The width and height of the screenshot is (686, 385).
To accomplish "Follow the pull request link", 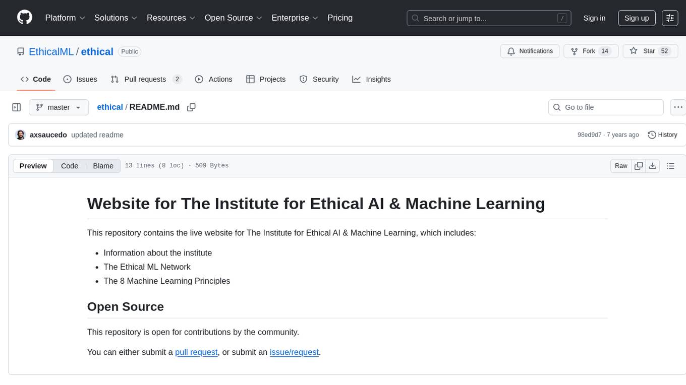I will [196, 352].
